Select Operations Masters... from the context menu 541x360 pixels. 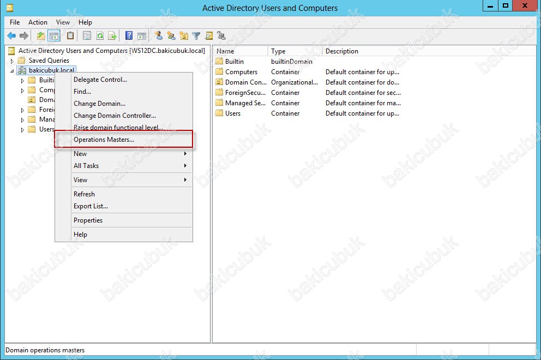[124, 140]
